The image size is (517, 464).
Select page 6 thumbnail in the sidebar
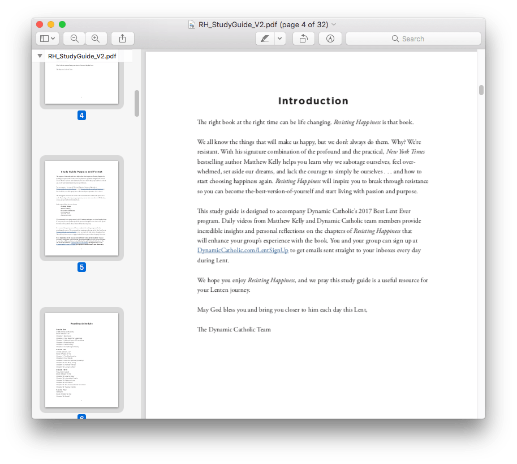[x=81, y=358]
